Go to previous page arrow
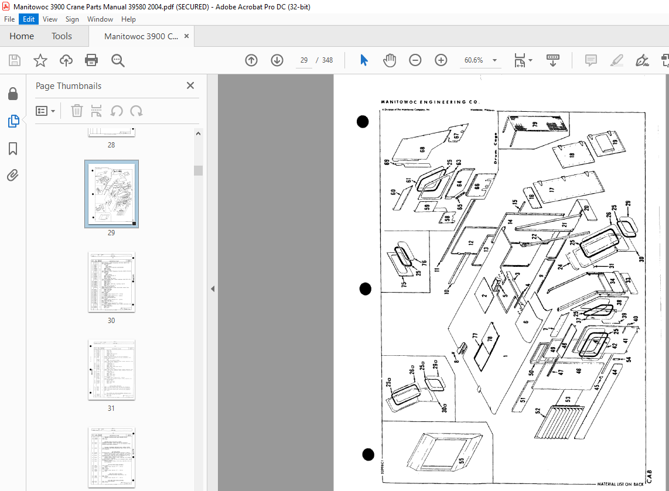The width and height of the screenshot is (669, 491). (251, 60)
